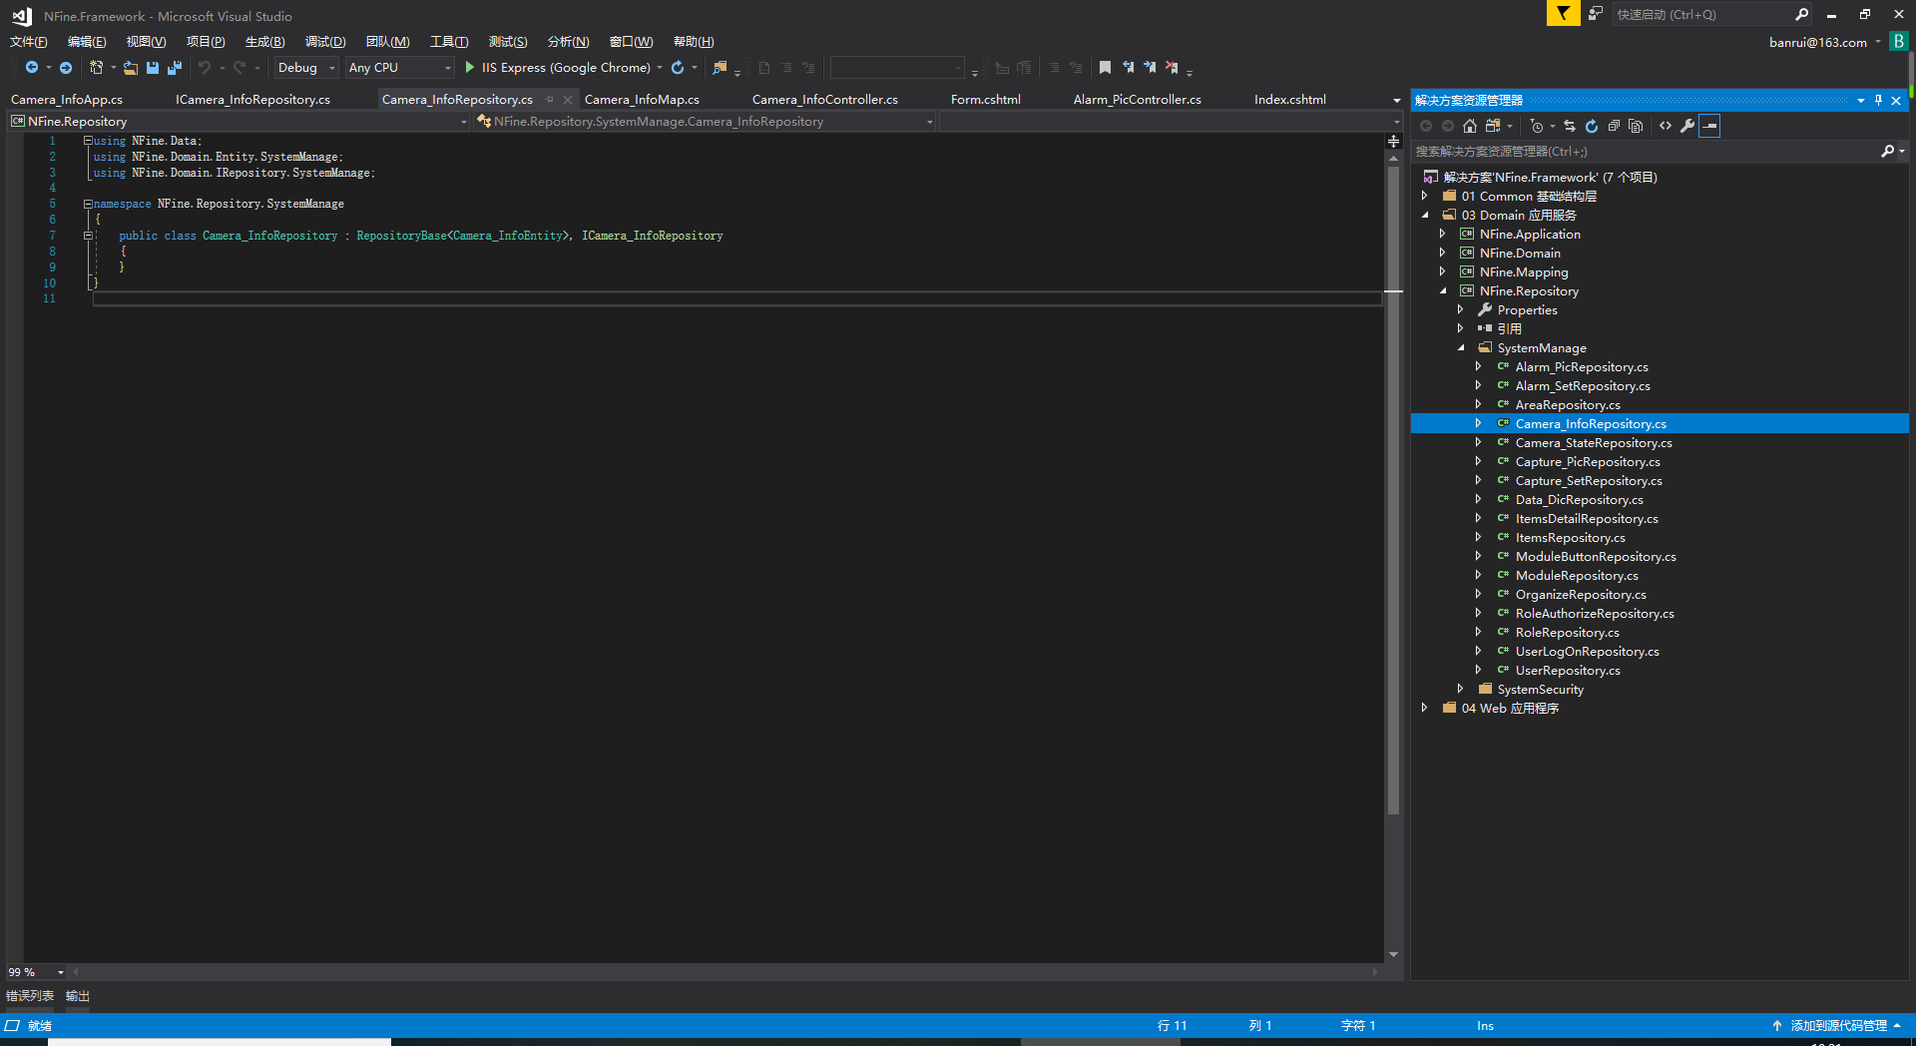Click the Navigate Forward toolbar icon

click(66, 68)
